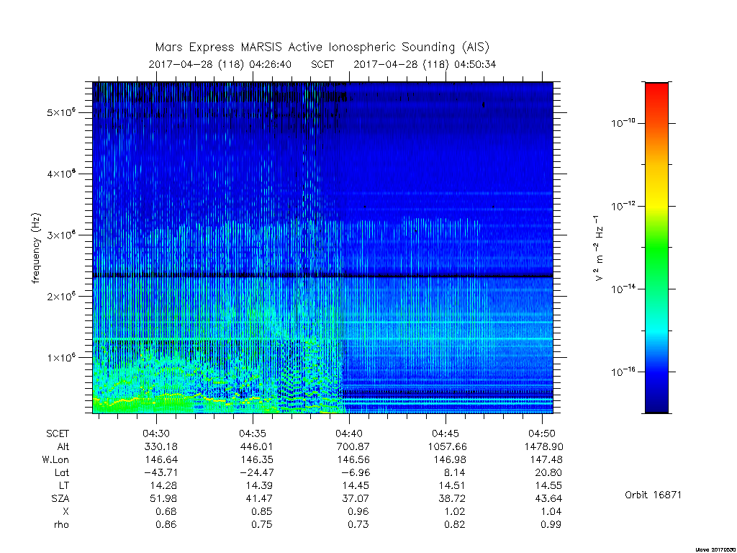This screenshot has height=553, width=737.
Task: Click the Orbit 16871 label
Action: [653, 495]
